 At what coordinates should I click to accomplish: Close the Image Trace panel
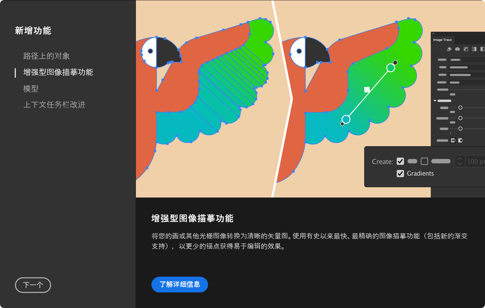433,34
